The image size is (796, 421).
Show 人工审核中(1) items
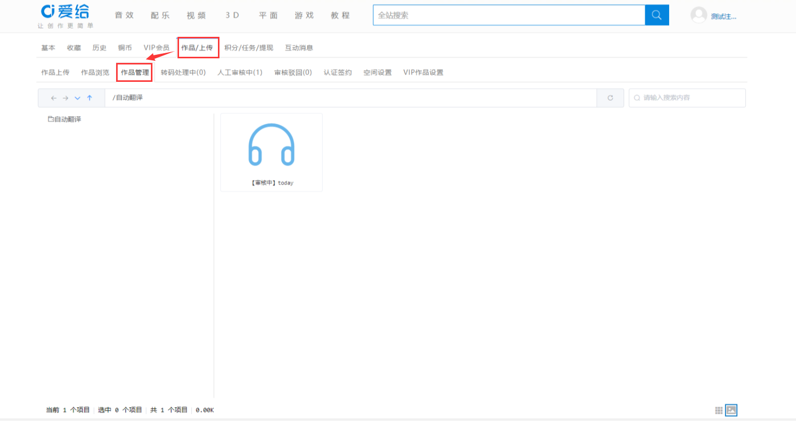(240, 73)
